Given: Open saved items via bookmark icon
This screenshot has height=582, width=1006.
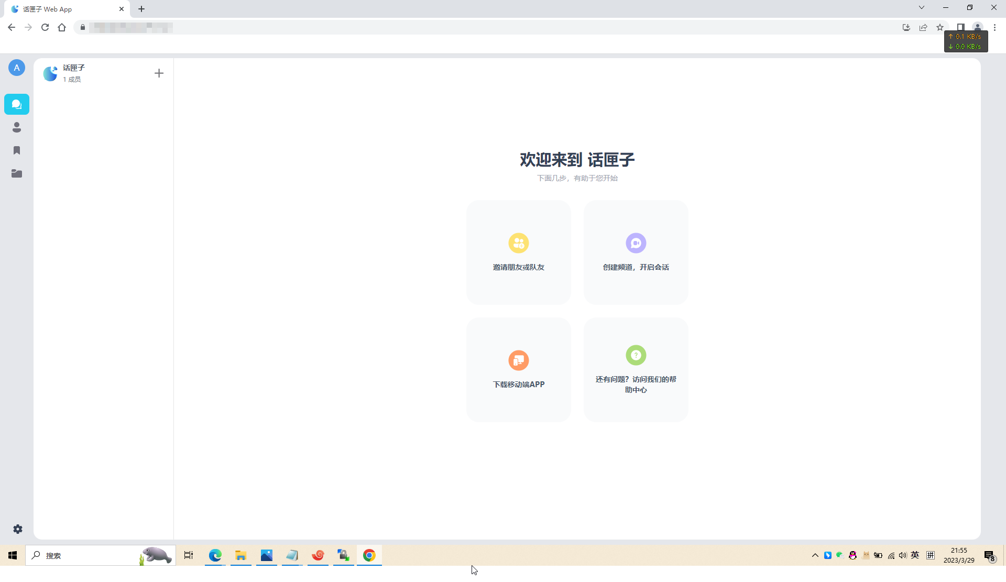Looking at the screenshot, I should [x=16, y=150].
